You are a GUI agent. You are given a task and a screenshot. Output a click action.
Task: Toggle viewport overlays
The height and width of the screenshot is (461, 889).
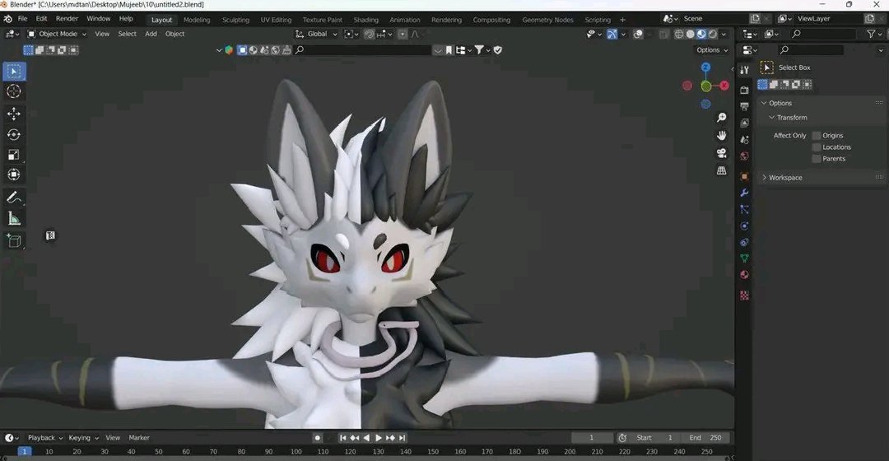(x=638, y=34)
